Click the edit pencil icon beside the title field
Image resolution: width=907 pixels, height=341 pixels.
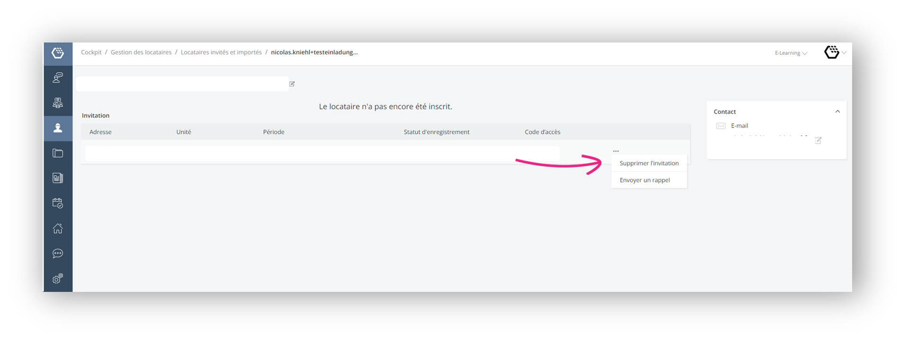coord(292,84)
